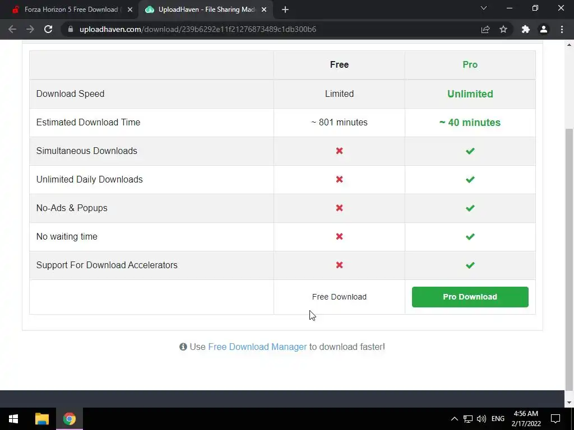
Task: Close the UploadHaven tab
Action: 264,10
